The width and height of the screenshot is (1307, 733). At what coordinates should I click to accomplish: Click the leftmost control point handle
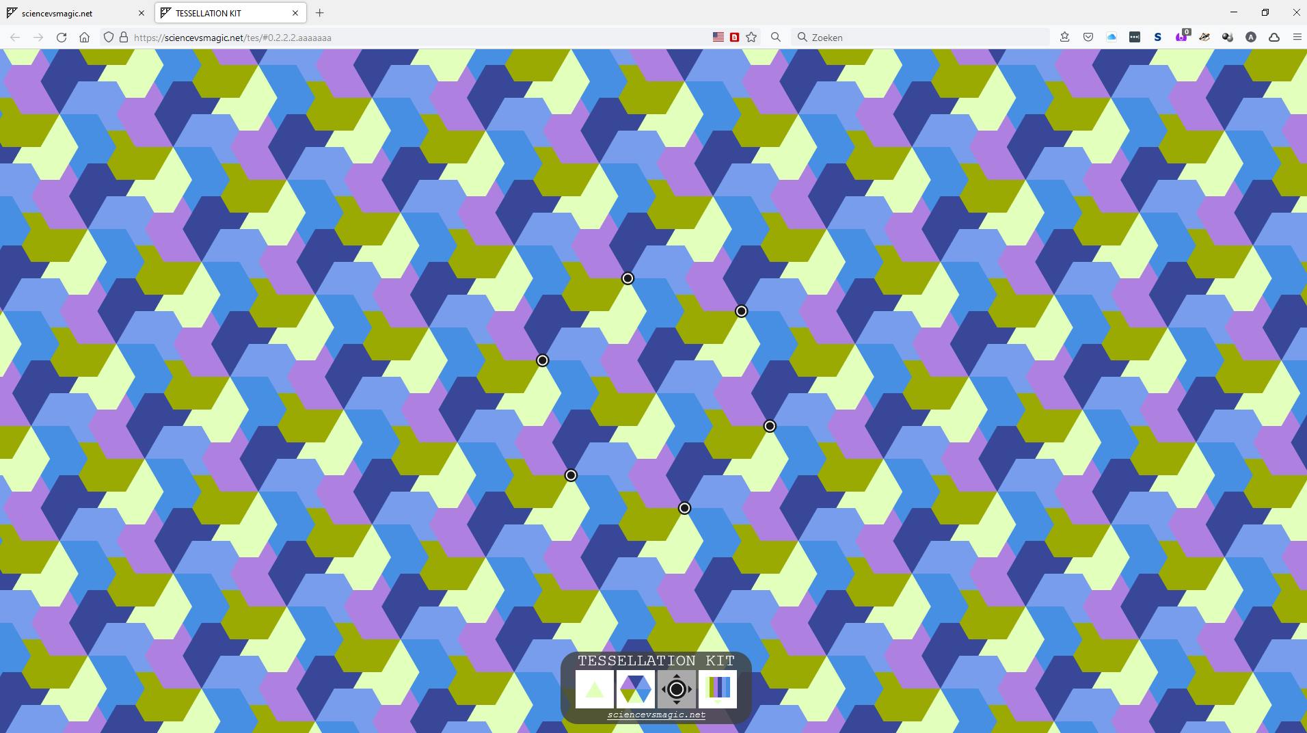point(542,360)
